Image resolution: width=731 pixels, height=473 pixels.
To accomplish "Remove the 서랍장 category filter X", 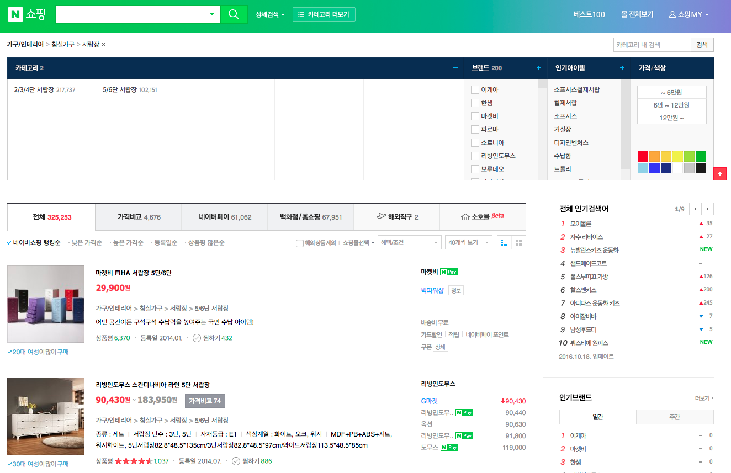I will [104, 45].
